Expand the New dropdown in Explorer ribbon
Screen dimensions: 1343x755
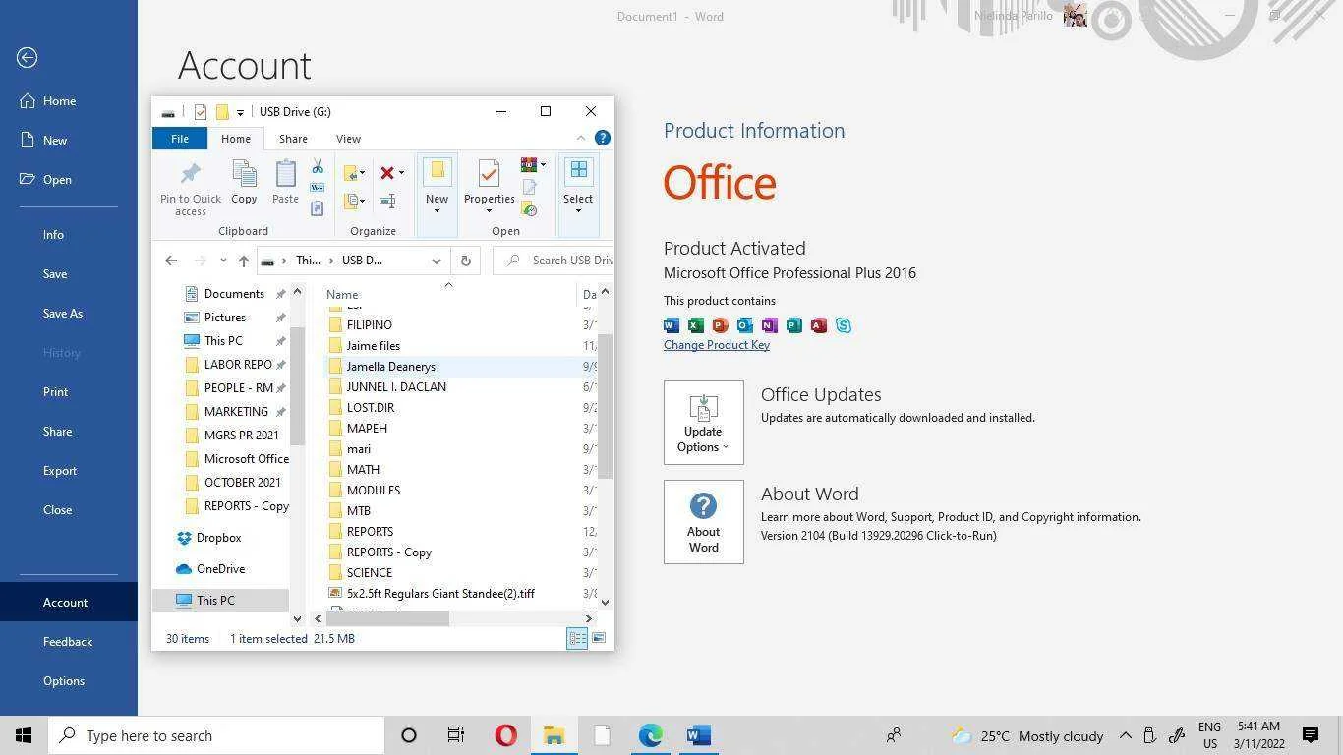(x=437, y=210)
